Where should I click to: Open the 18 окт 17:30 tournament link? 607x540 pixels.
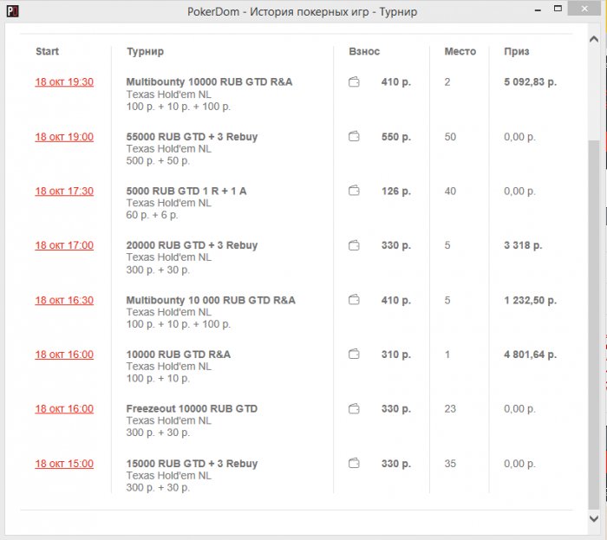coord(64,191)
